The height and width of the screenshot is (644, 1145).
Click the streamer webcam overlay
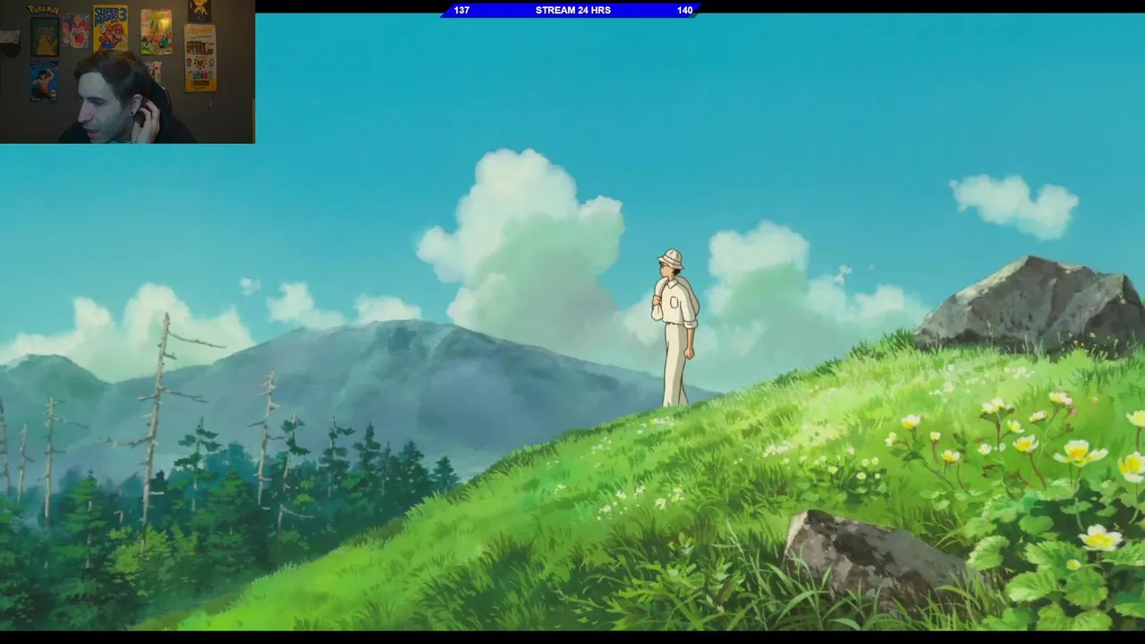coord(127,72)
